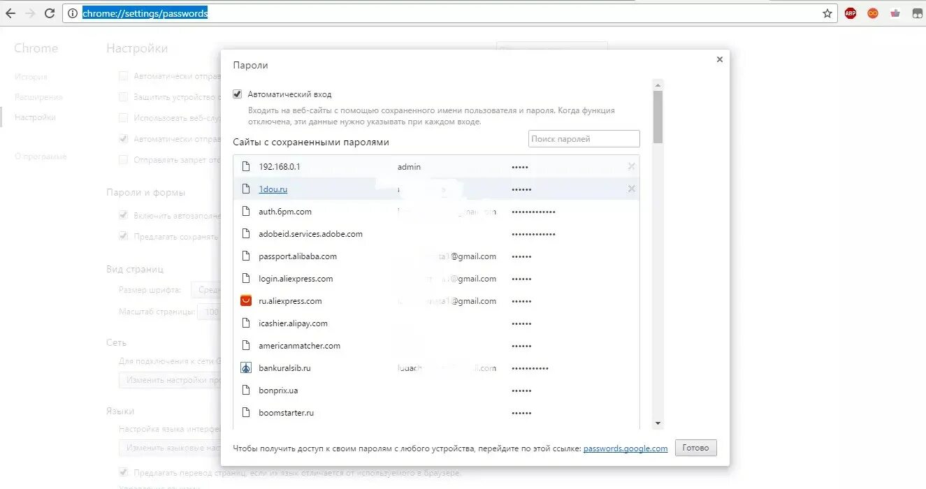Image resolution: width=926 pixels, height=489 pixels.
Task: Delete the 192.168.0.1 saved password
Action: [x=632, y=166]
